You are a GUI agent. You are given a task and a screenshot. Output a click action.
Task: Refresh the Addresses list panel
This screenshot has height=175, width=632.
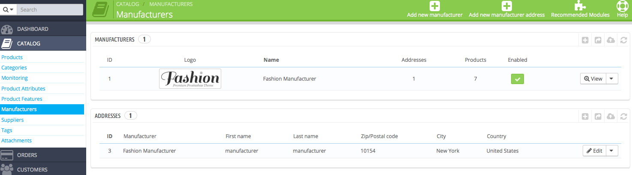[623, 116]
